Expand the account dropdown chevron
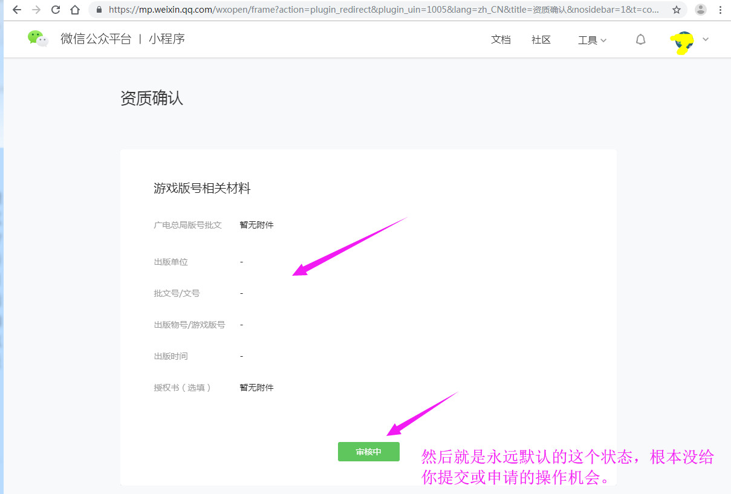 (x=705, y=39)
